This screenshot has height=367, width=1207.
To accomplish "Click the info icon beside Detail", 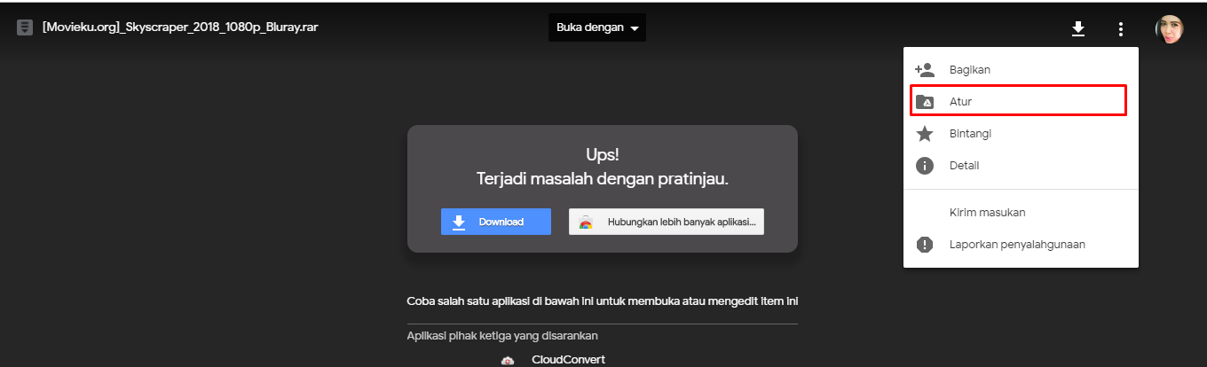I will [925, 166].
